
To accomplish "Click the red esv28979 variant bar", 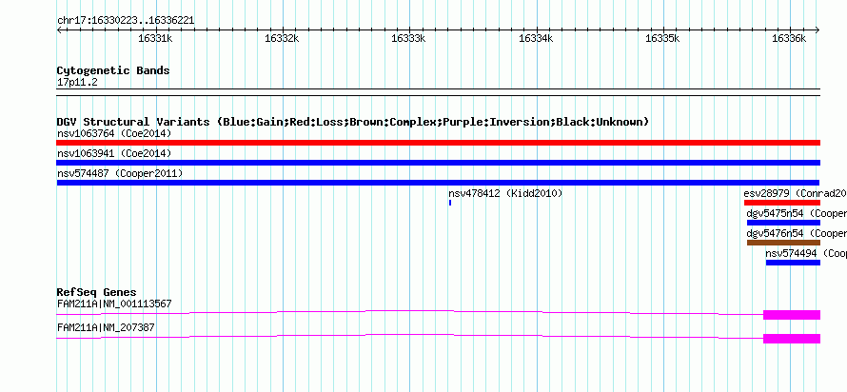I will click(x=782, y=203).
